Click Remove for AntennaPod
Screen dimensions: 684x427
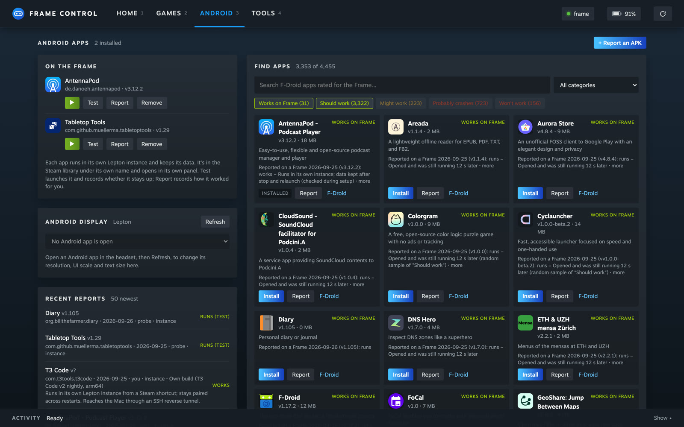point(152,102)
